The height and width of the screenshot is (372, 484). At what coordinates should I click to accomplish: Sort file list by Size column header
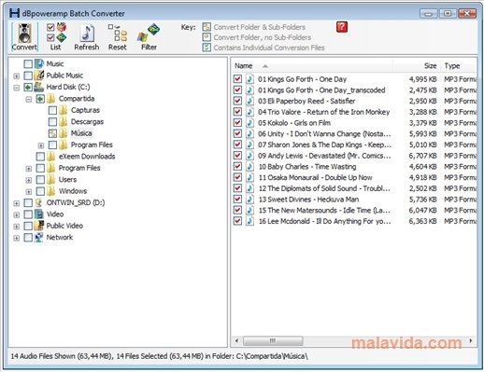point(431,66)
